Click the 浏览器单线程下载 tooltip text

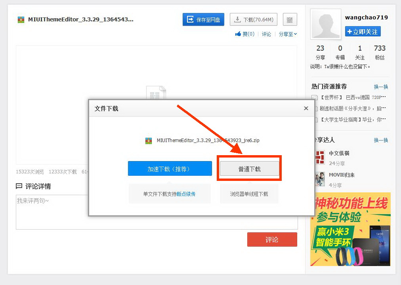click(249, 194)
